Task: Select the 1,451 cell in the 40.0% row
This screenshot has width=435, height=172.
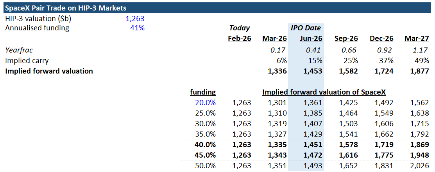Action: pos(313,145)
